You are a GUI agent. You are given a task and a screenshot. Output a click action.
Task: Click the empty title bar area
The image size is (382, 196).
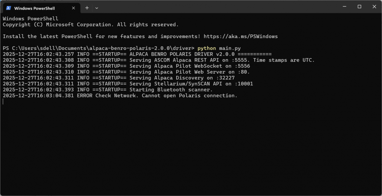click(x=223, y=7)
